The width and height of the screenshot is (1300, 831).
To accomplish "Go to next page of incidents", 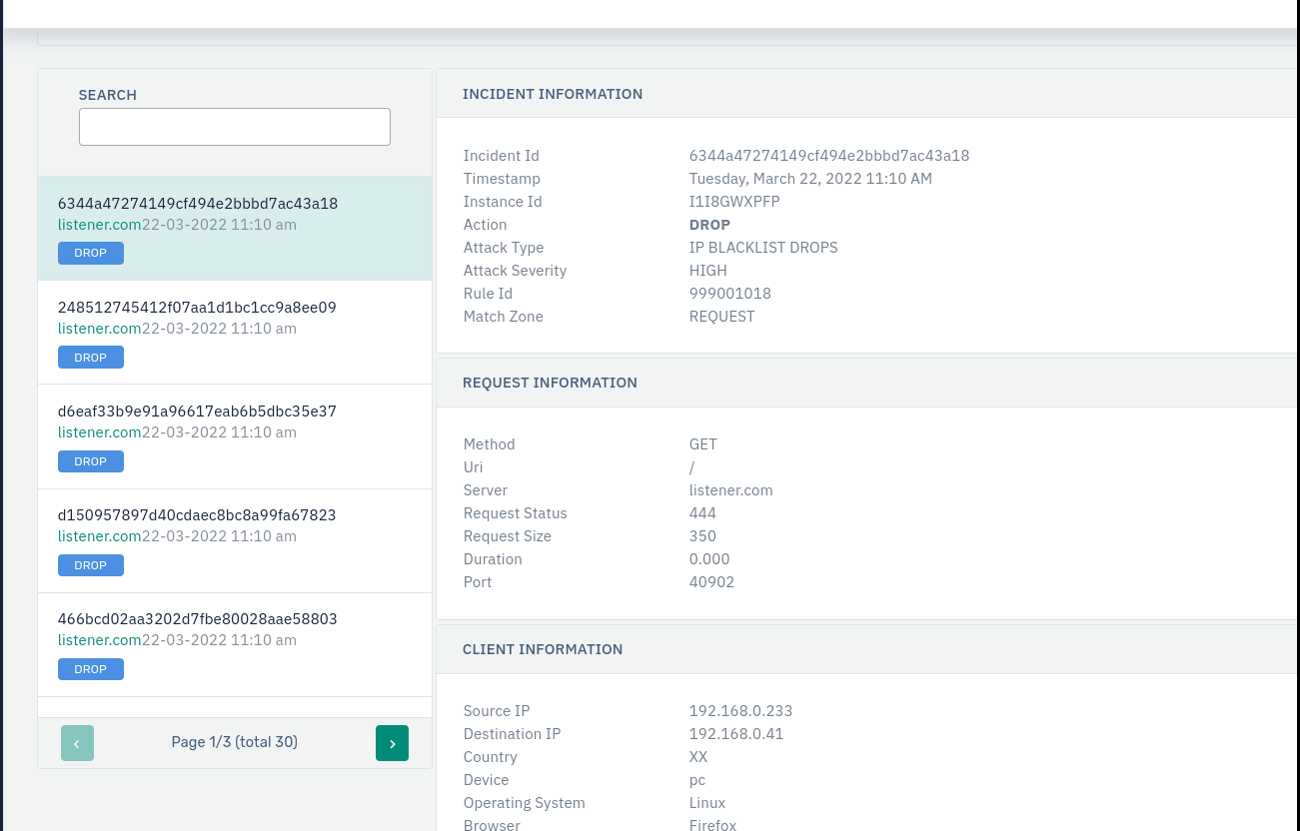I will pyautogui.click(x=392, y=743).
